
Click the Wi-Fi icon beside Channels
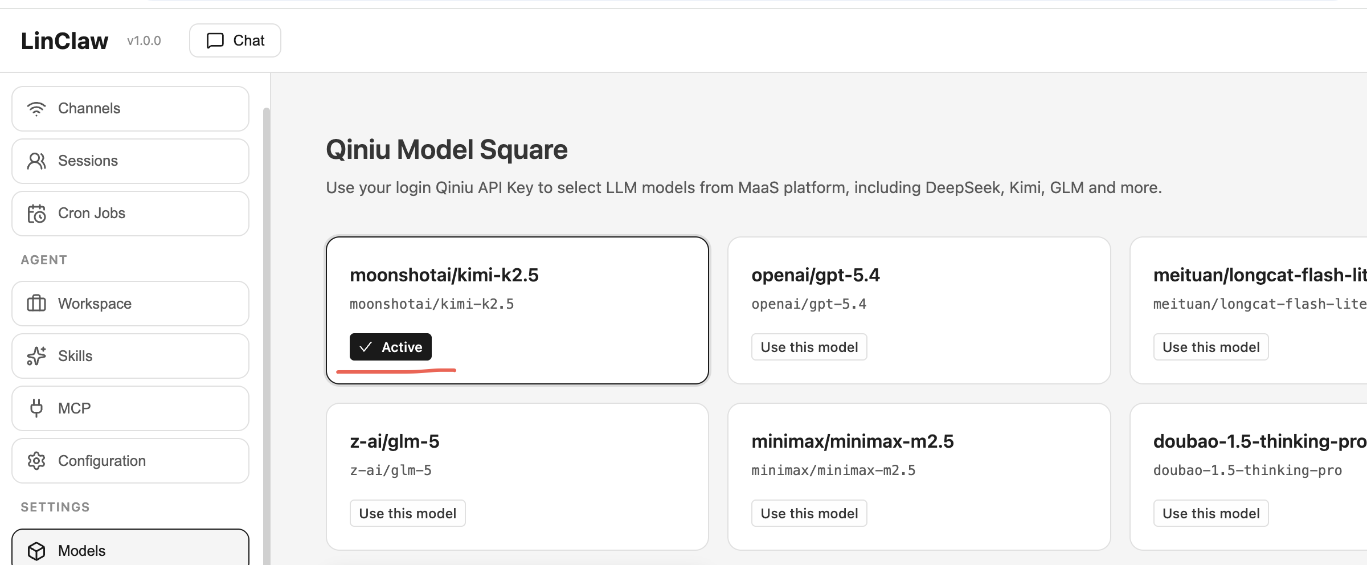tap(36, 109)
